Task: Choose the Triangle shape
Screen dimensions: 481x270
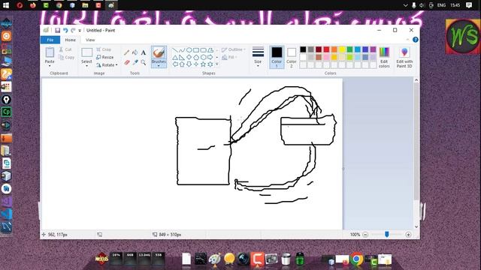Action: pos(175,57)
